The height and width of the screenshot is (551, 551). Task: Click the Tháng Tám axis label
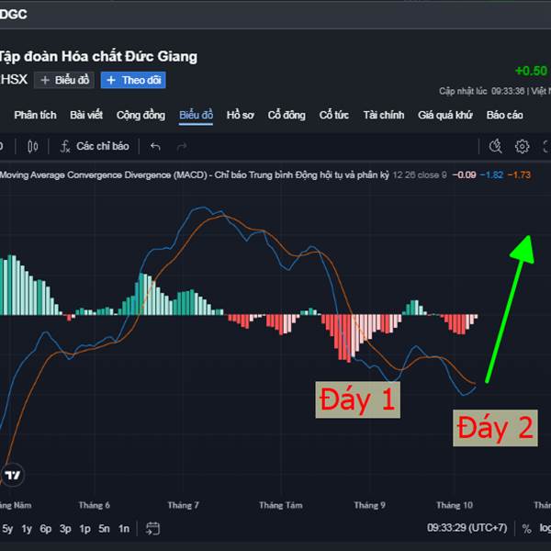click(x=280, y=505)
